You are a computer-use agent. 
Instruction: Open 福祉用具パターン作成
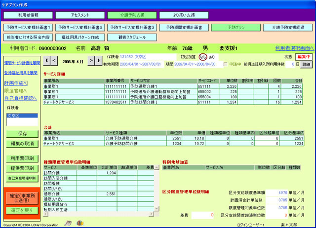(x=80, y=38)
